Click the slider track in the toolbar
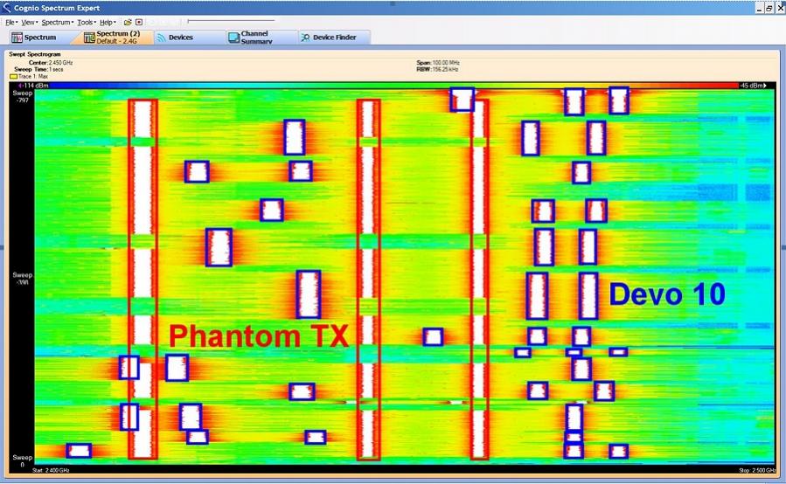 point(231,21)
